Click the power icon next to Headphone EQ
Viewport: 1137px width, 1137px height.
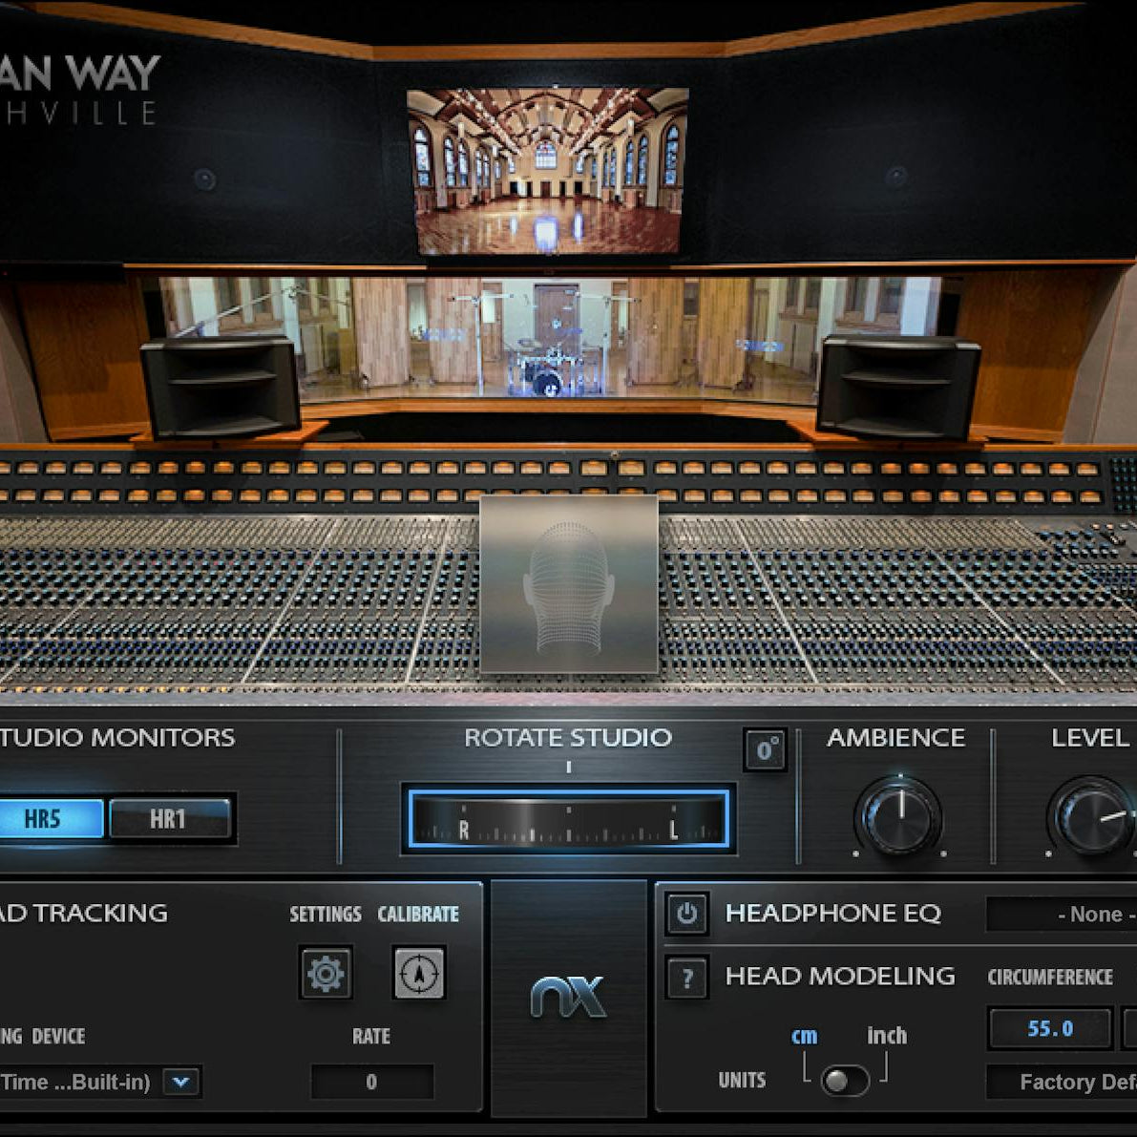pos(685,914)
